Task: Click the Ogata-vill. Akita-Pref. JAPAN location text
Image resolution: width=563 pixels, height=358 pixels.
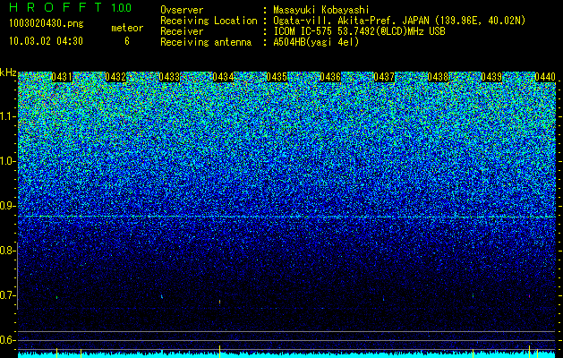Action: pos(399,21)
